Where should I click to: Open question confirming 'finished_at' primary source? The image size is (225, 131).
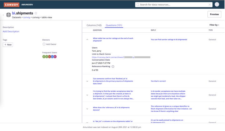(113, 81)
